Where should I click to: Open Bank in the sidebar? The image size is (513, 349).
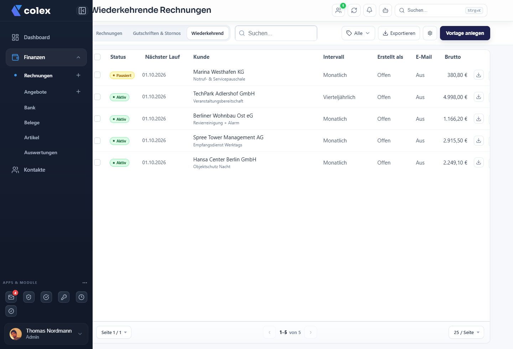(x=30, y=108)
